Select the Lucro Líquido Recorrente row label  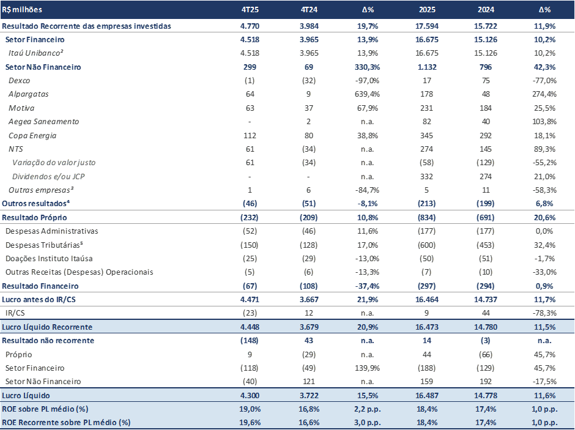47,327
